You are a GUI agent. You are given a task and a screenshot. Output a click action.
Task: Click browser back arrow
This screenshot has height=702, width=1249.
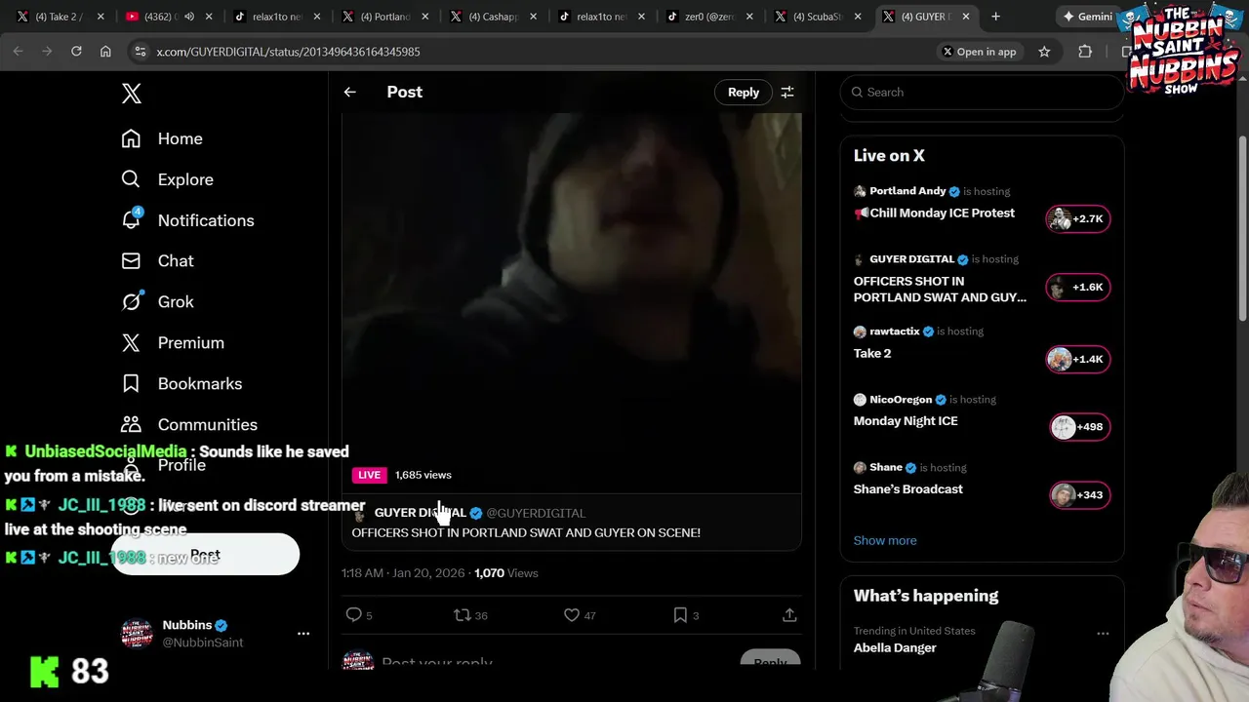click(18, 52)
